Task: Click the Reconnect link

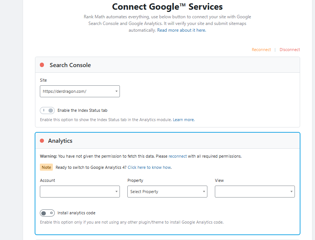Action: (x=261, y=50)
